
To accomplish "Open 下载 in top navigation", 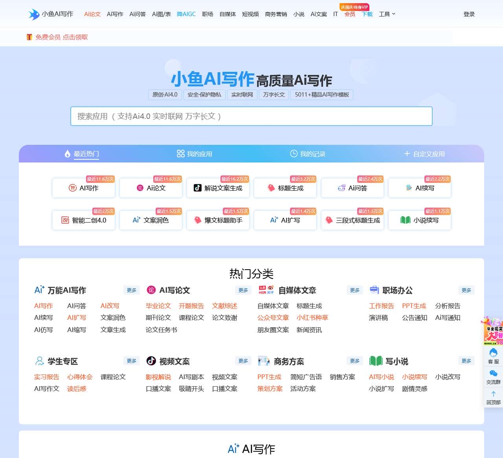I will [367, 14].
